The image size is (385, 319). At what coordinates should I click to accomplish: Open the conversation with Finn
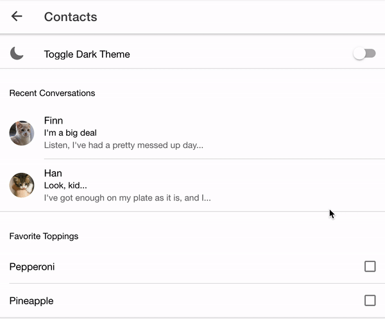(193, 133)
